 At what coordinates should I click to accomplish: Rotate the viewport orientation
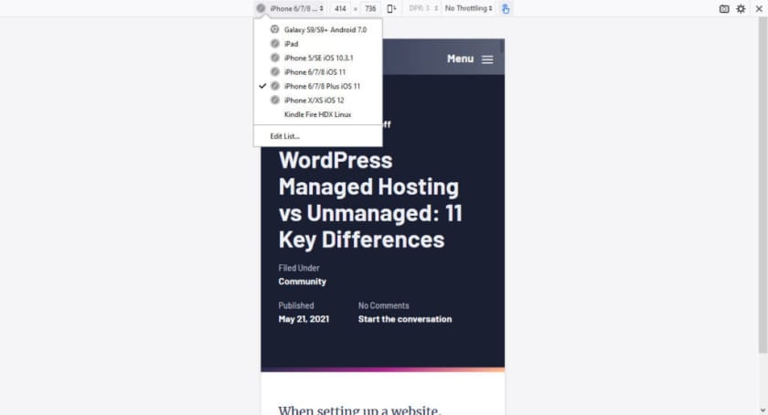[x=391, y=8]
